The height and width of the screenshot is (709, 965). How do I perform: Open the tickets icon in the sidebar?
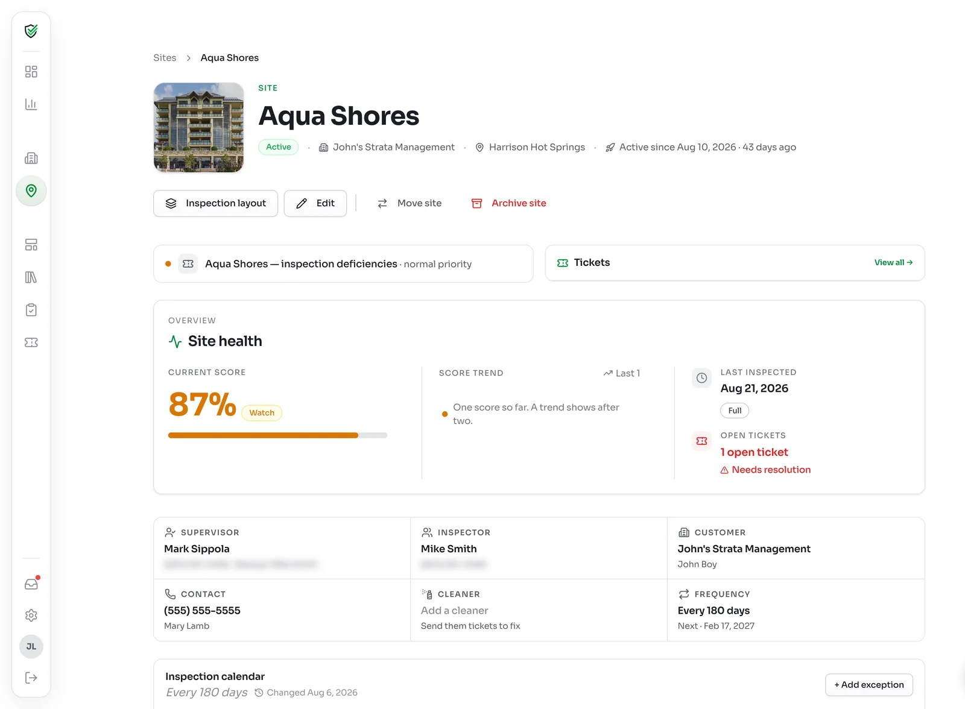(x=31, y=342)
